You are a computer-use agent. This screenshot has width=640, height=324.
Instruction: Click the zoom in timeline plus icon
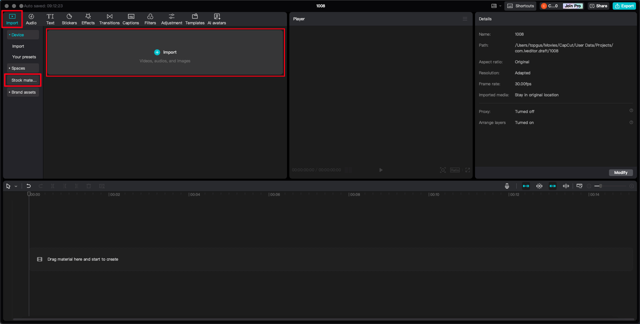632,186
